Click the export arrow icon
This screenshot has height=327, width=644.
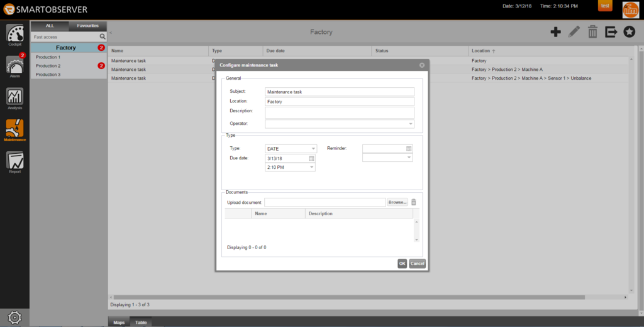tap(611, 32)
